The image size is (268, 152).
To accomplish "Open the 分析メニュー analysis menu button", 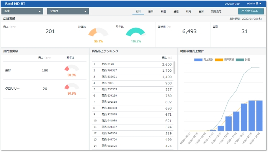I will pyautogui.click(x=251, y=11).
